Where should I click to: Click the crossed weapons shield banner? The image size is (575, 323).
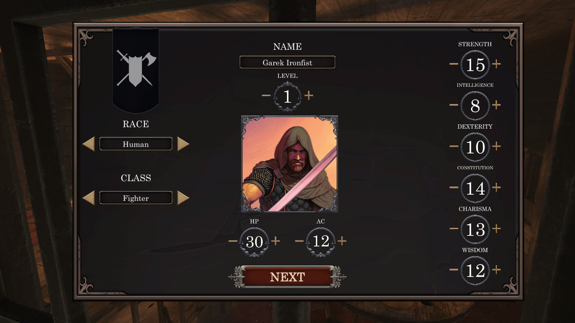(x=136, y=71)
